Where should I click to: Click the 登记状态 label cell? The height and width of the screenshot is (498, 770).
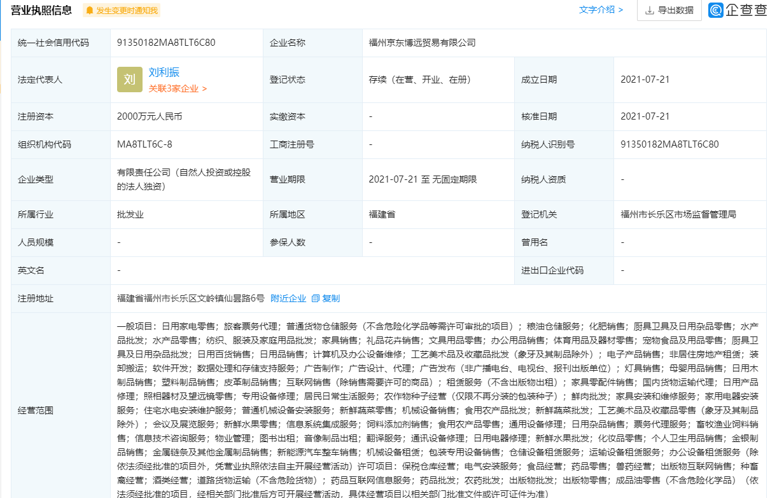pyautogui.click(x=312, y=80)
